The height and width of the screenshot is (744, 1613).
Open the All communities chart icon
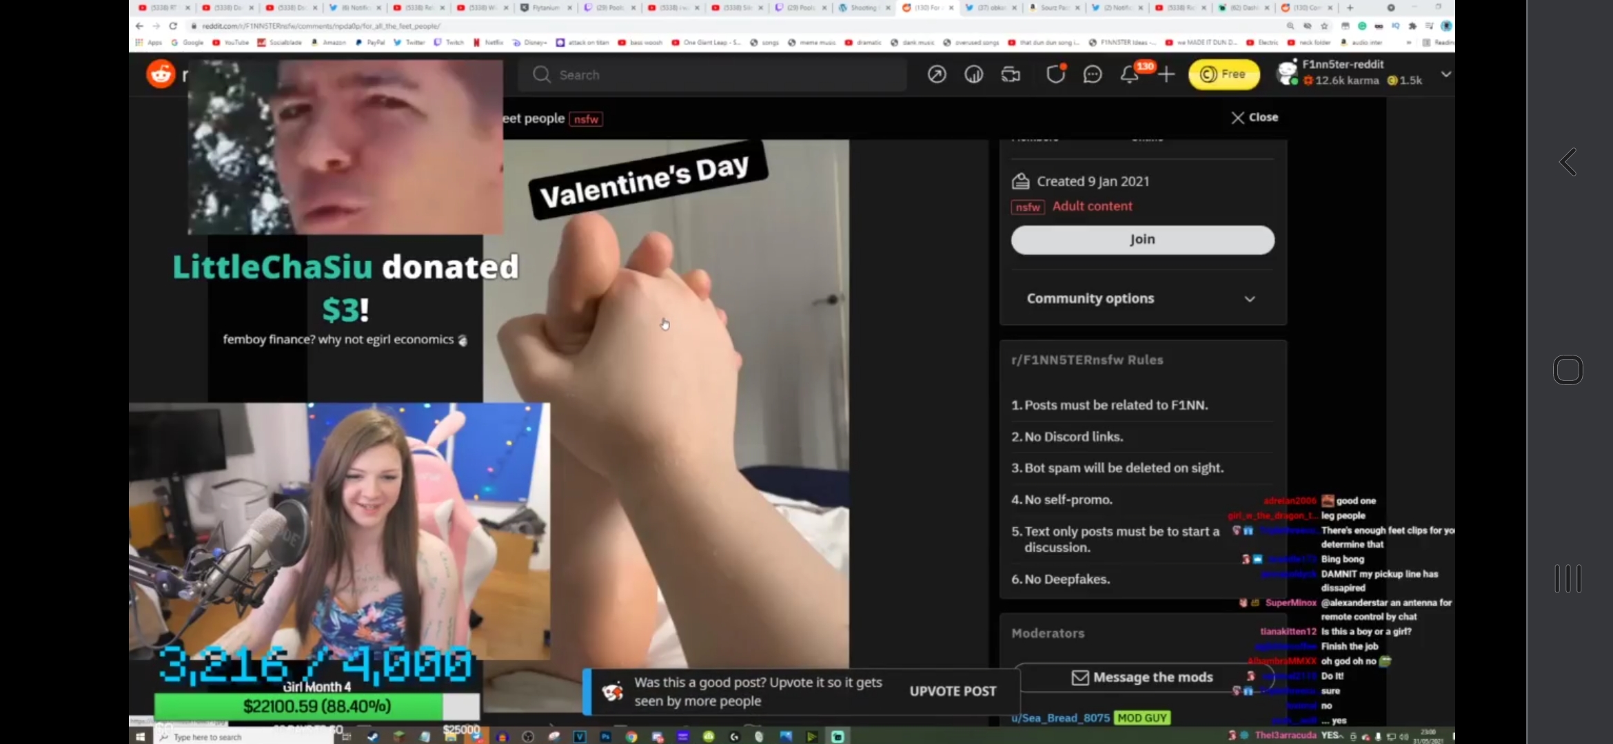coord(973,74)
